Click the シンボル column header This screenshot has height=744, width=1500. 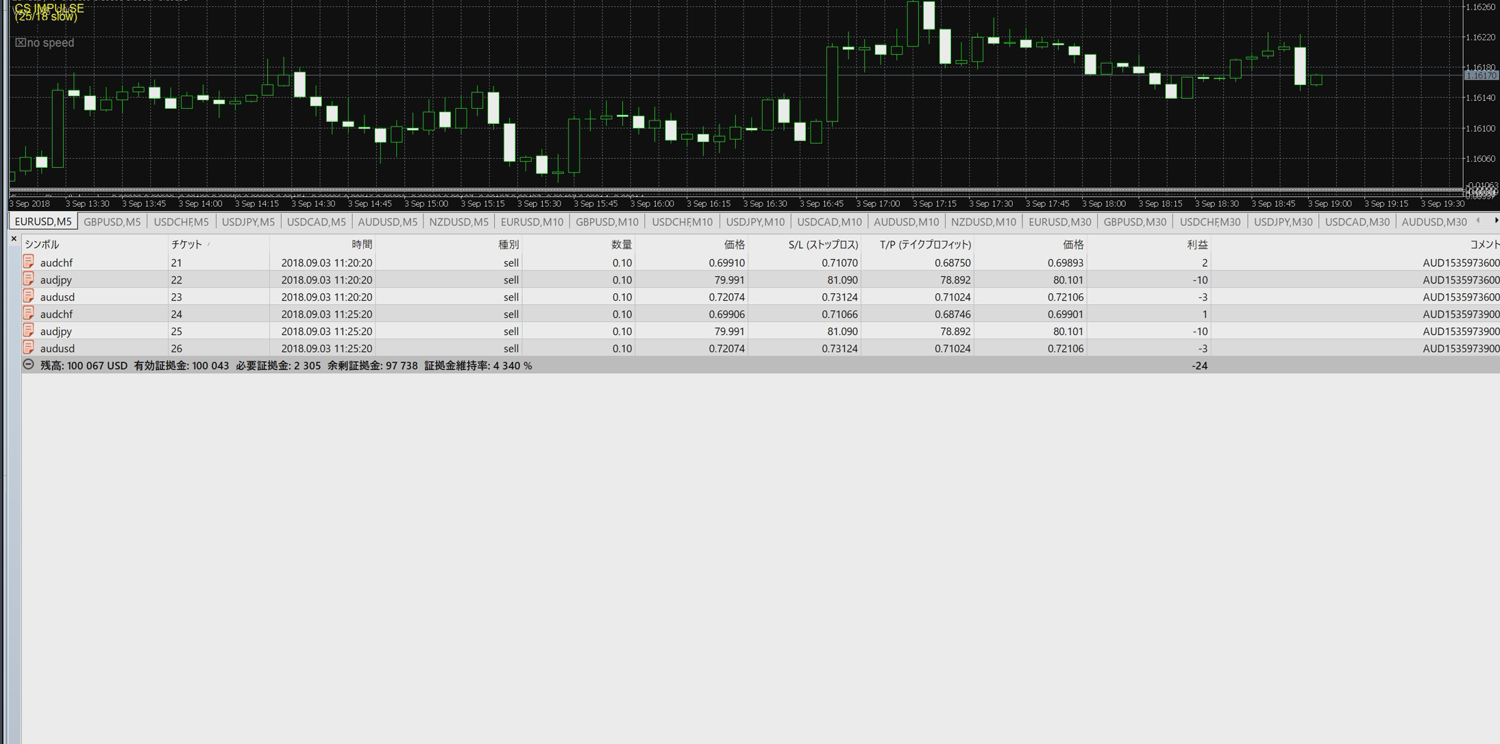[x=42, y=245]
